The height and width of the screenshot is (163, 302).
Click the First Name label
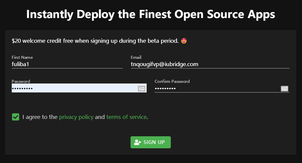22,57
